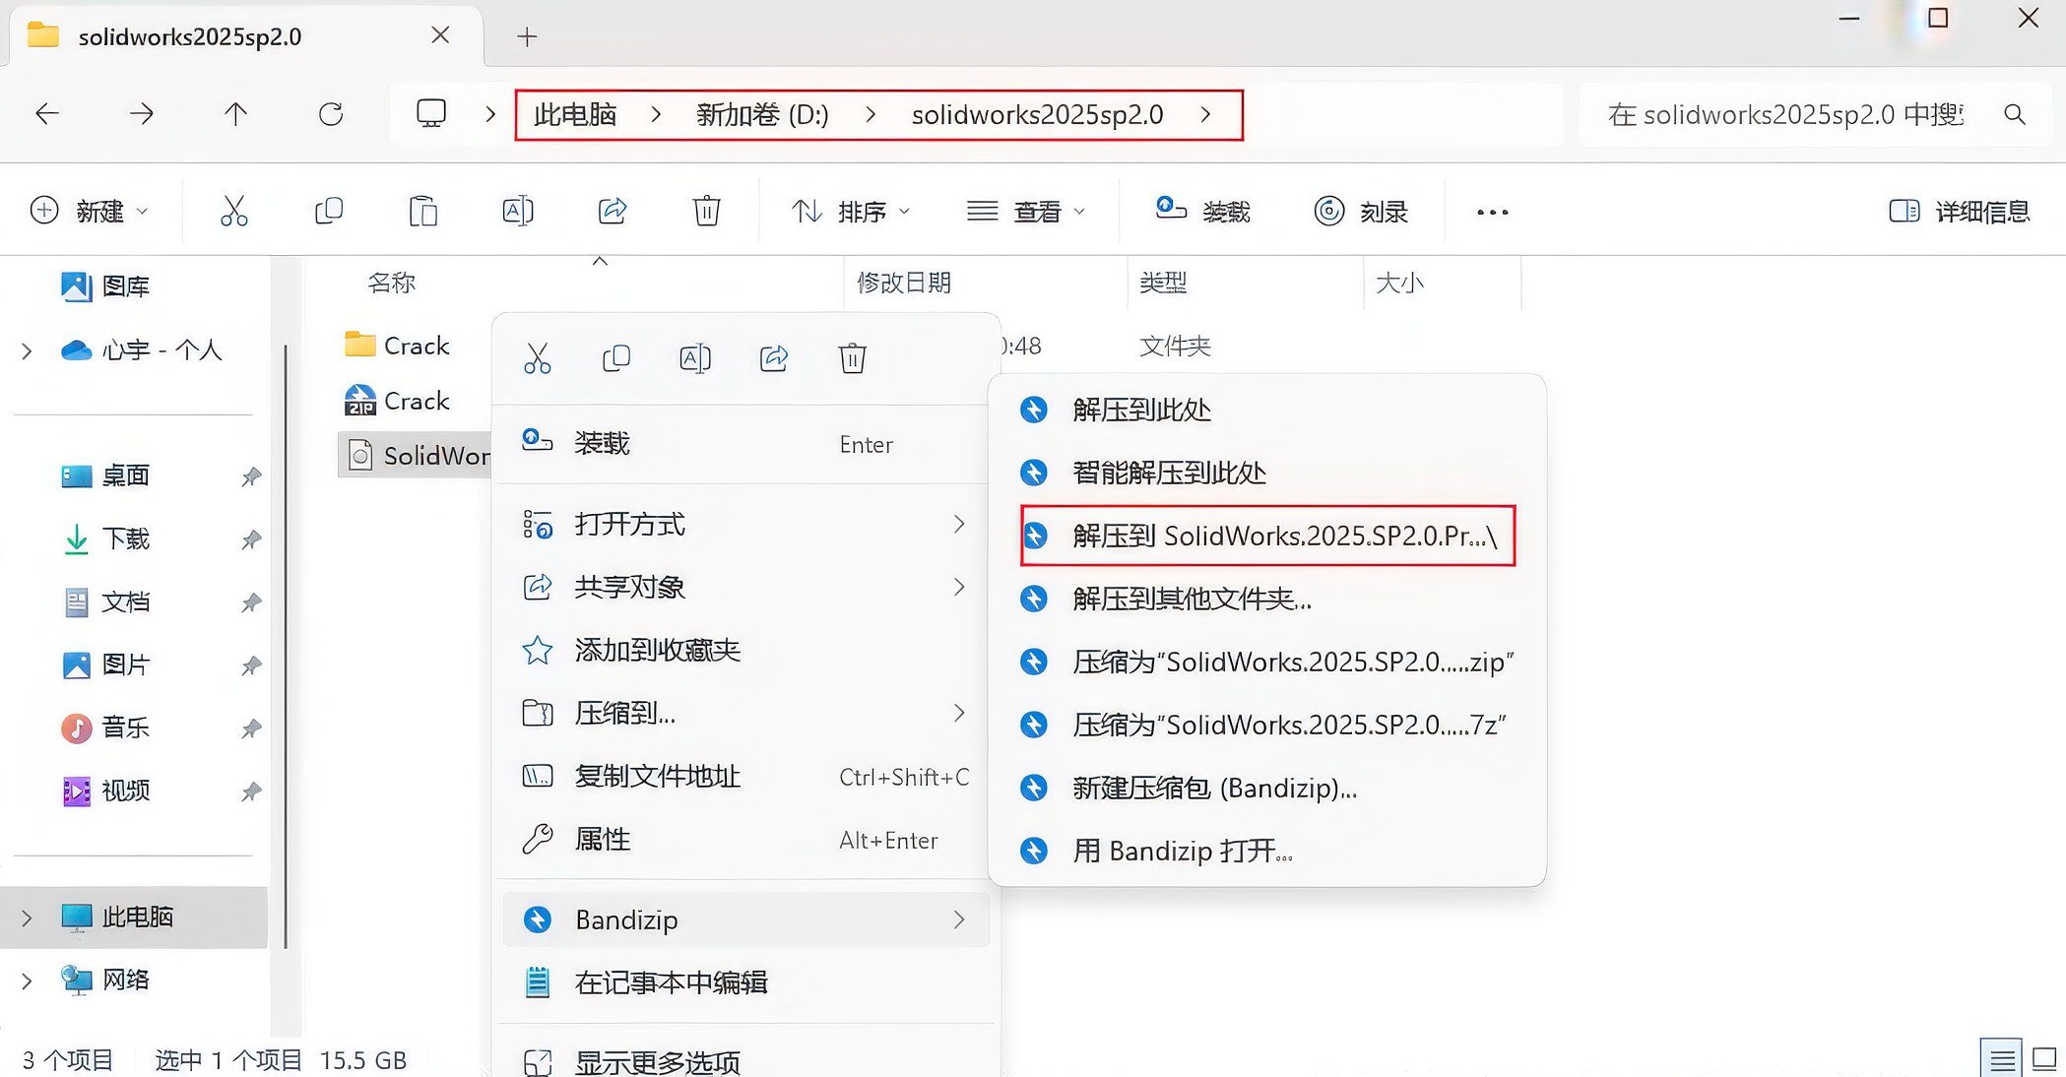Image resolution: width=2066 pixels, height=1077 pixels.
Task: Select 复制文件地址
Action: (745, 776)
